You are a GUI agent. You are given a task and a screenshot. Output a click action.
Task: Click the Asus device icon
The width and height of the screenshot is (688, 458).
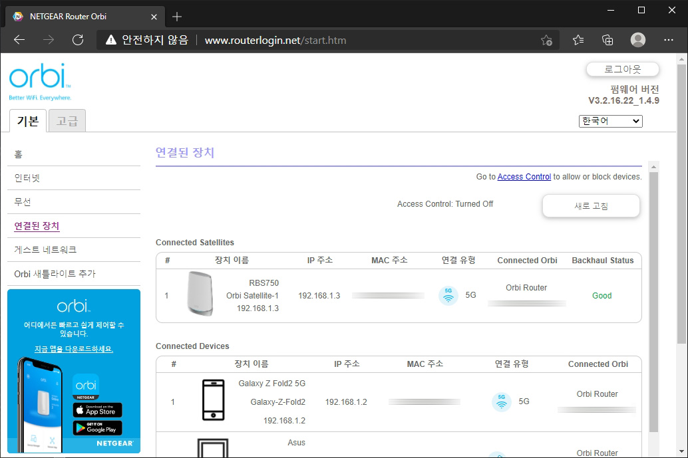click(x=213, y=448)
